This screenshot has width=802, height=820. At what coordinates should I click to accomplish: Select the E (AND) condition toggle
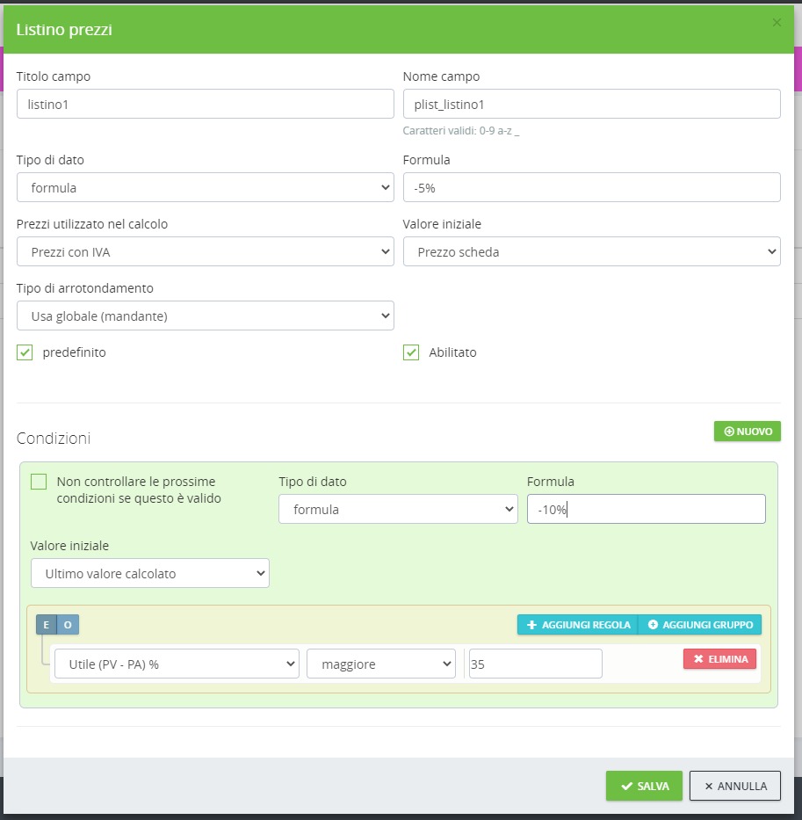(x=47, y=625)
